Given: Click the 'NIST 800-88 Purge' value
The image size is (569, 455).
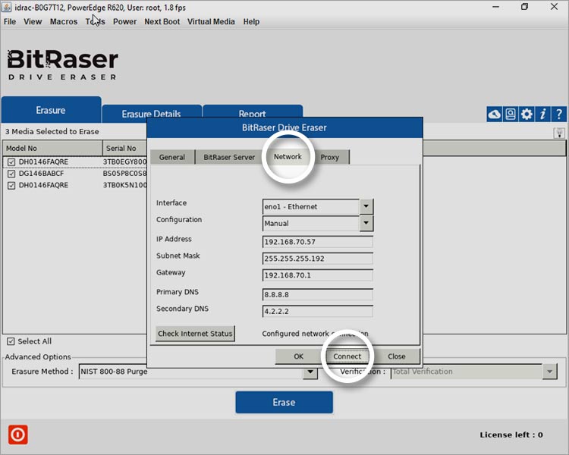Looking at the screenshot, I should 114,372.
